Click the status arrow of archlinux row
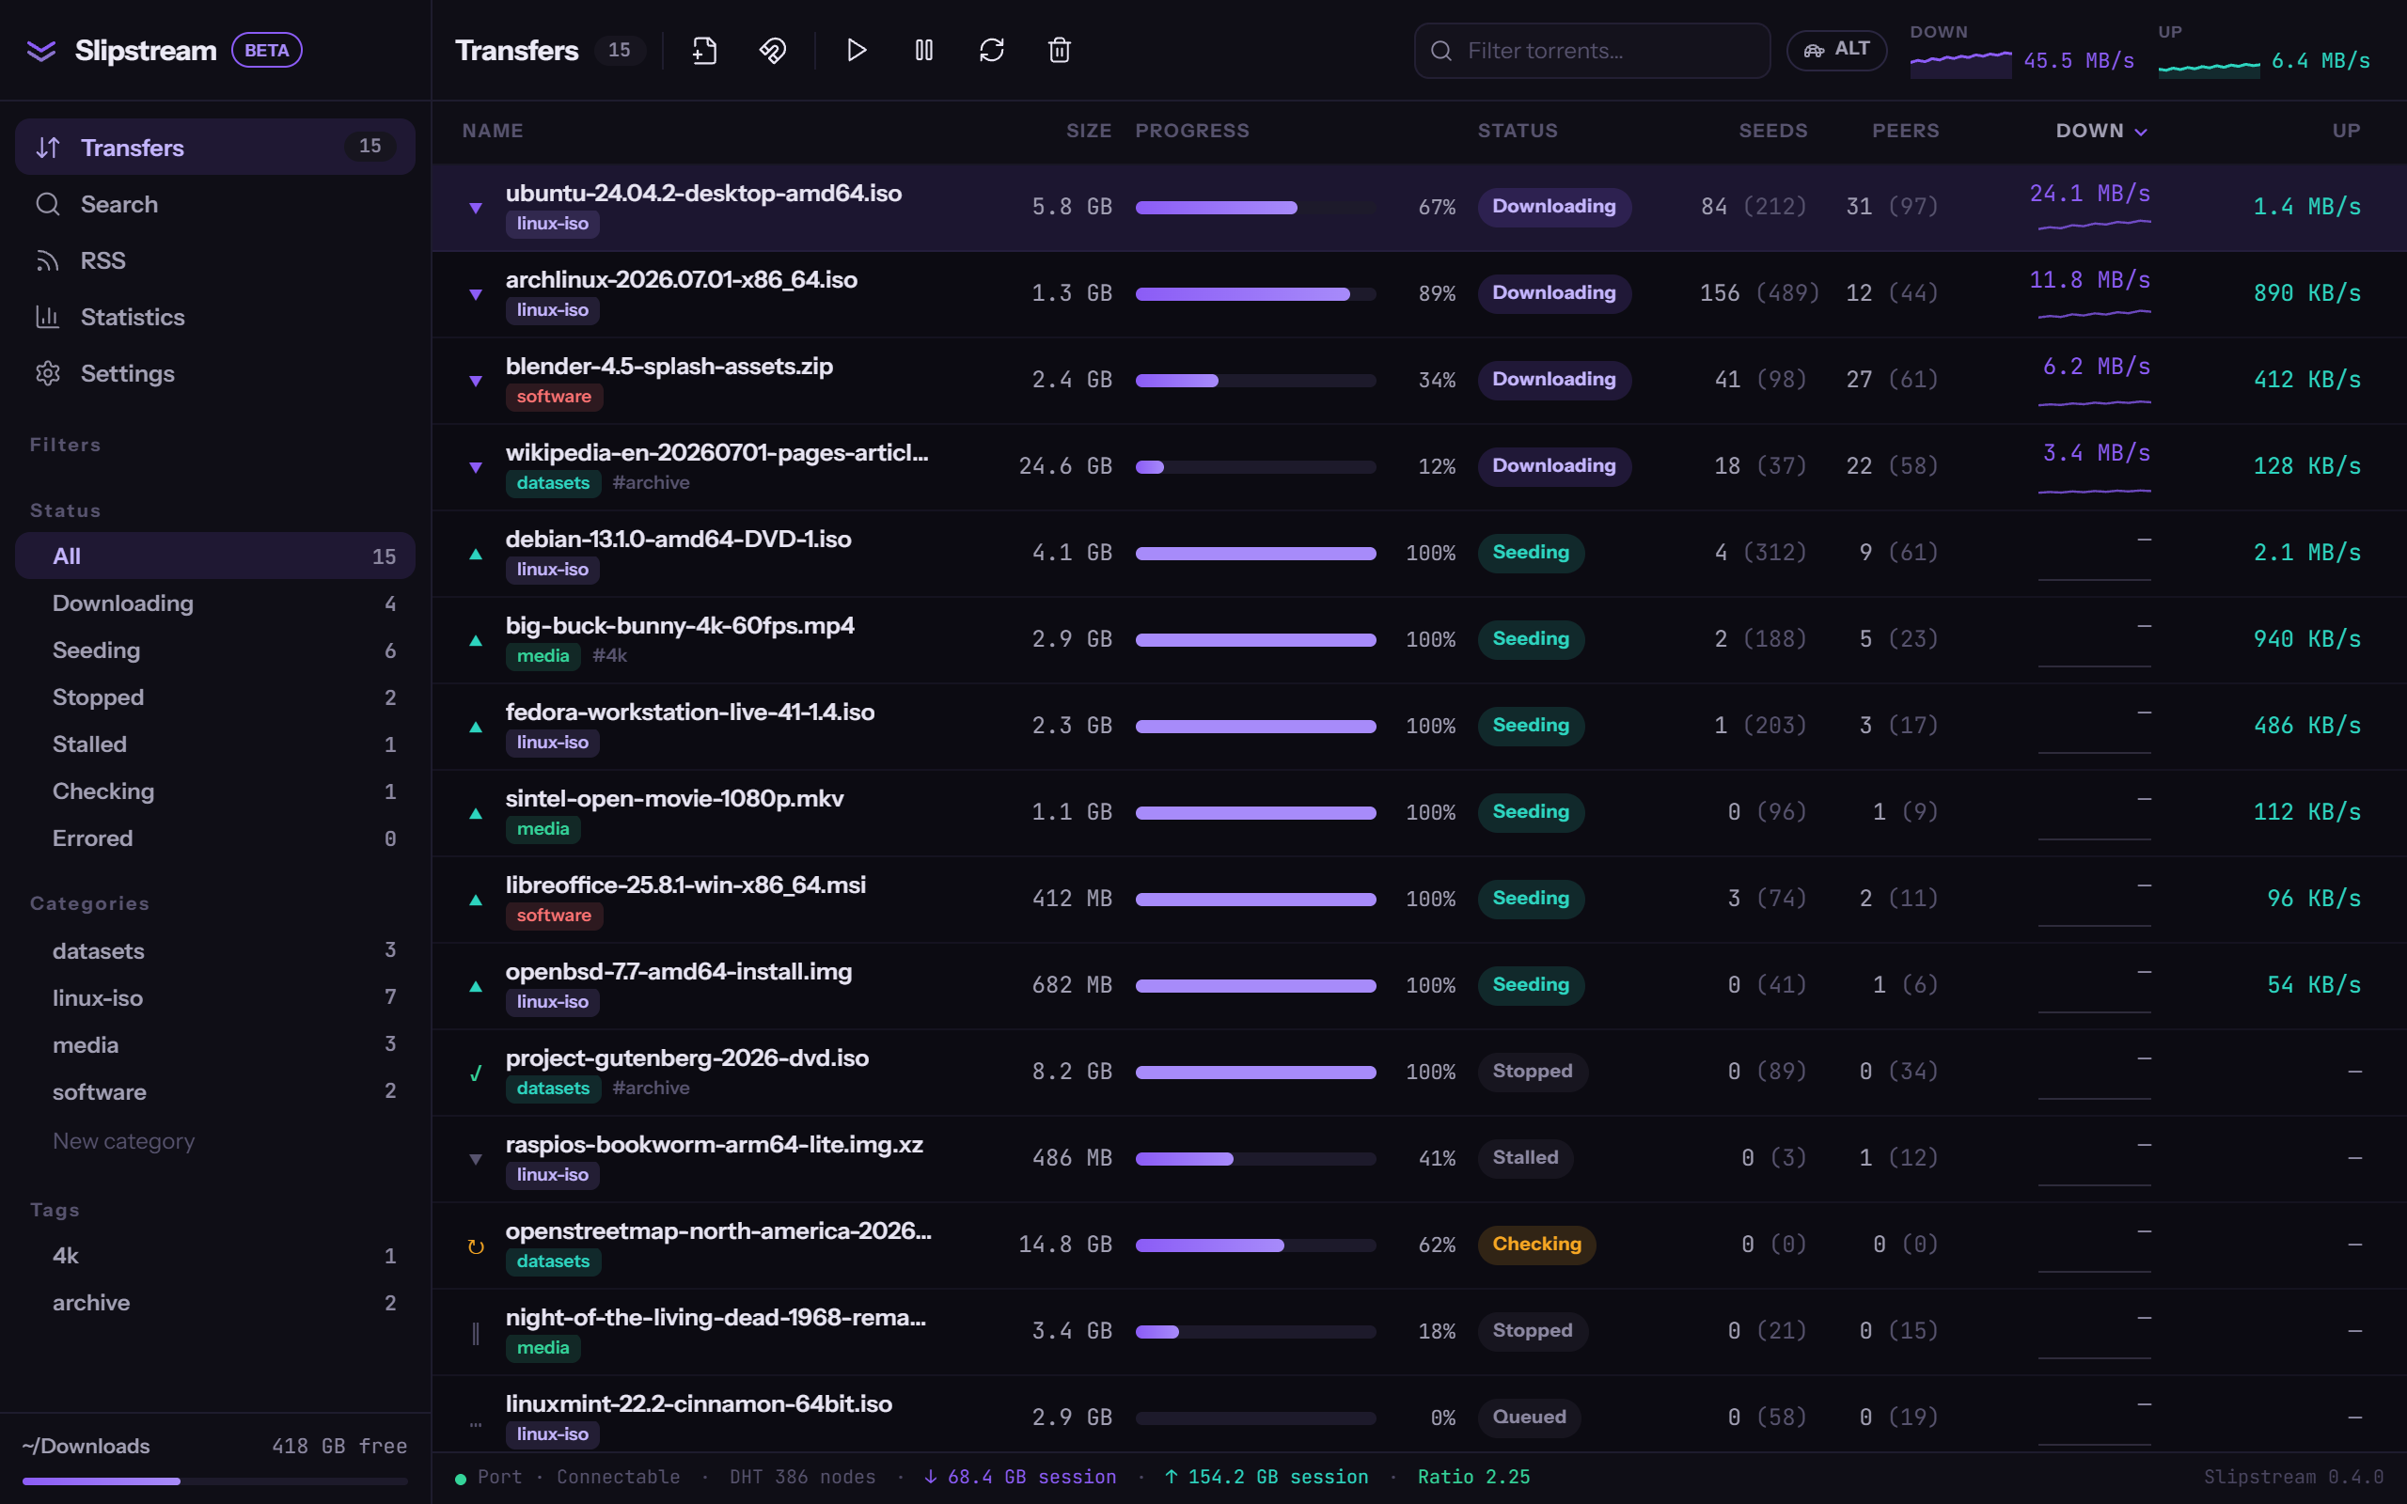 (476, 293)
